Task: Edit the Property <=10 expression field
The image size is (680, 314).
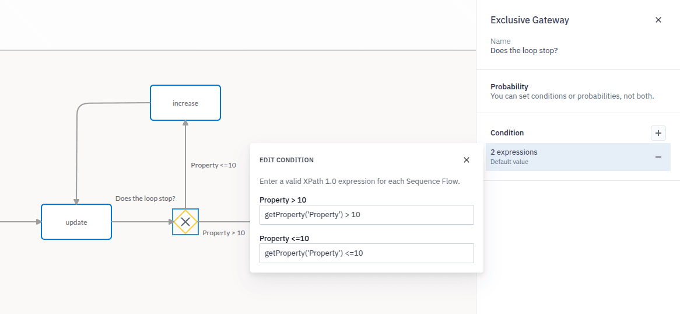Action: point(366,253)
